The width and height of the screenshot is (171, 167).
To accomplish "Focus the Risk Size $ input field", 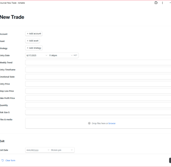I will 98,112.
